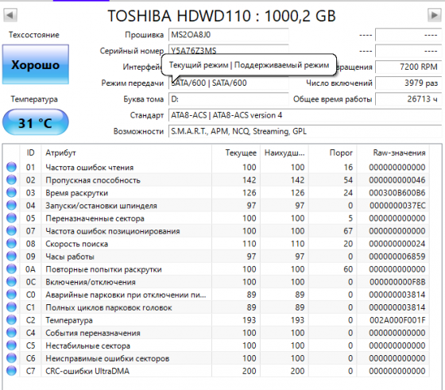445x390 pixels.
Task: Select the row text Повторные попытки раскрутки
Action: pyautogui.click(x=103, y=269)
